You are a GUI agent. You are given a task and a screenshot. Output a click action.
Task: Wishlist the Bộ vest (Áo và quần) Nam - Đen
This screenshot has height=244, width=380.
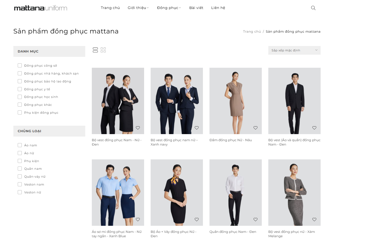(x=314, y=128)
